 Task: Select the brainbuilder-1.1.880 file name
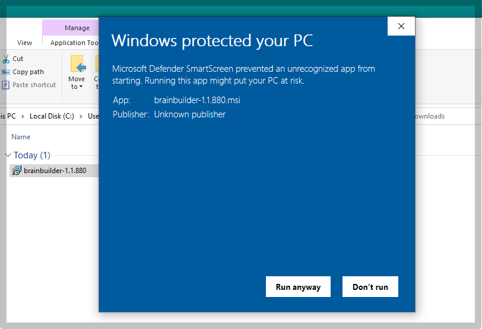click(x=55, y=170)
